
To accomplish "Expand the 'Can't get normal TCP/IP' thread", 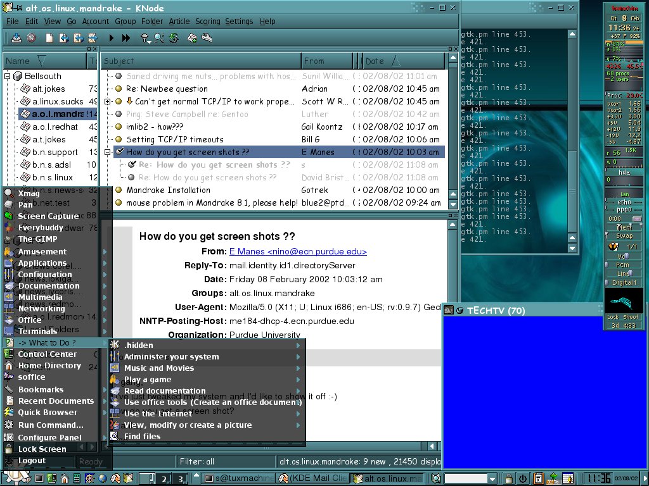I will tap(108, 101).
